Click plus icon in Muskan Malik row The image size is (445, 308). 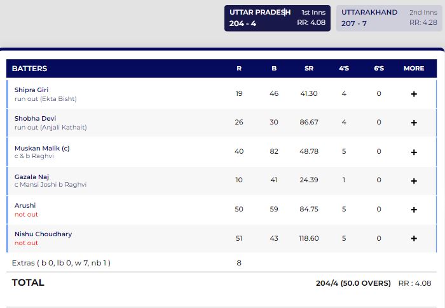point(414,152)
